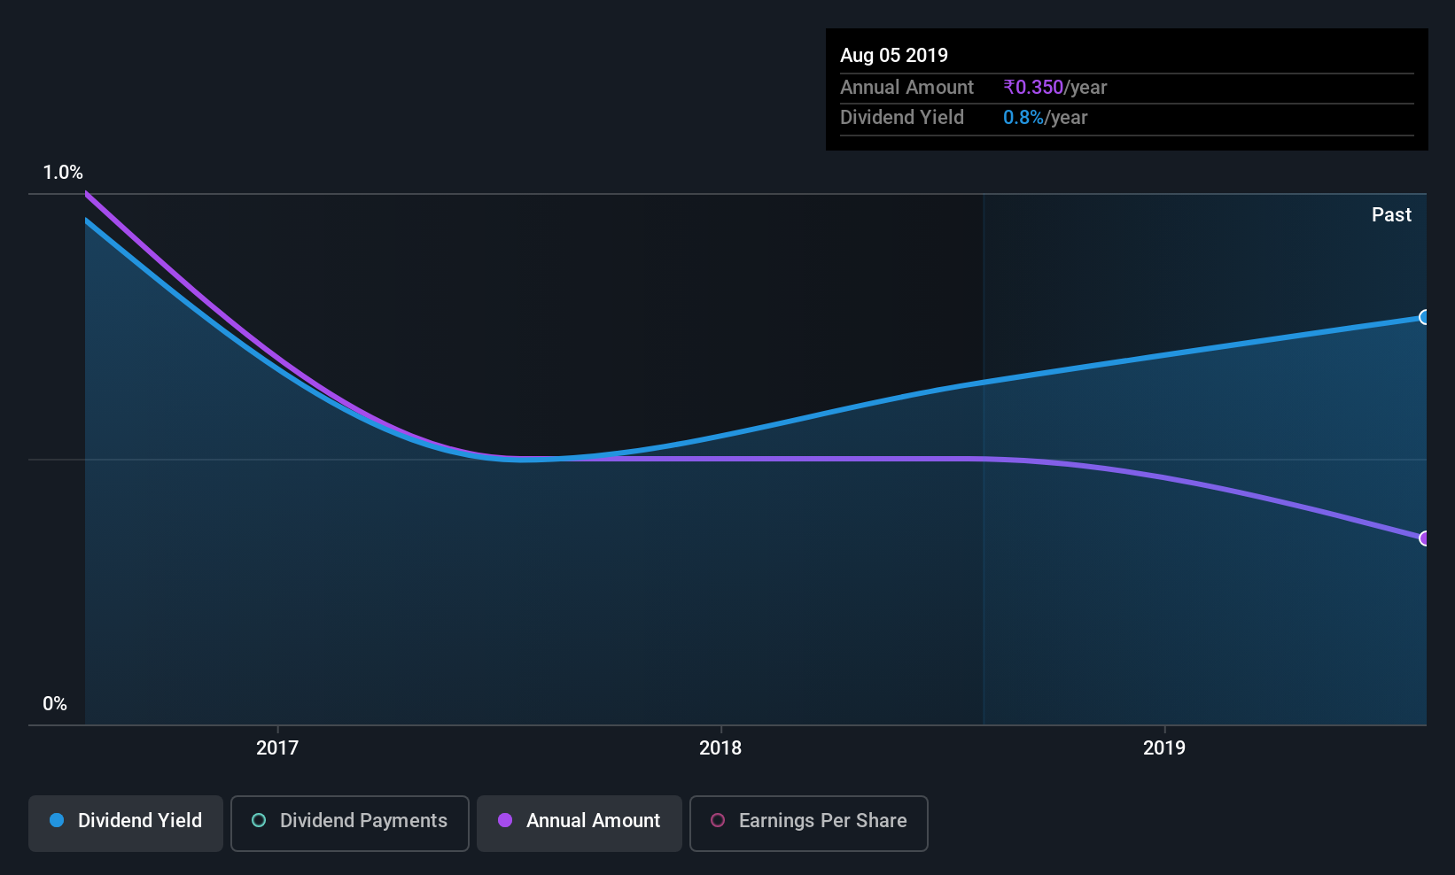
Task: Click the 2019 axis label
Action: point(1164,748)
